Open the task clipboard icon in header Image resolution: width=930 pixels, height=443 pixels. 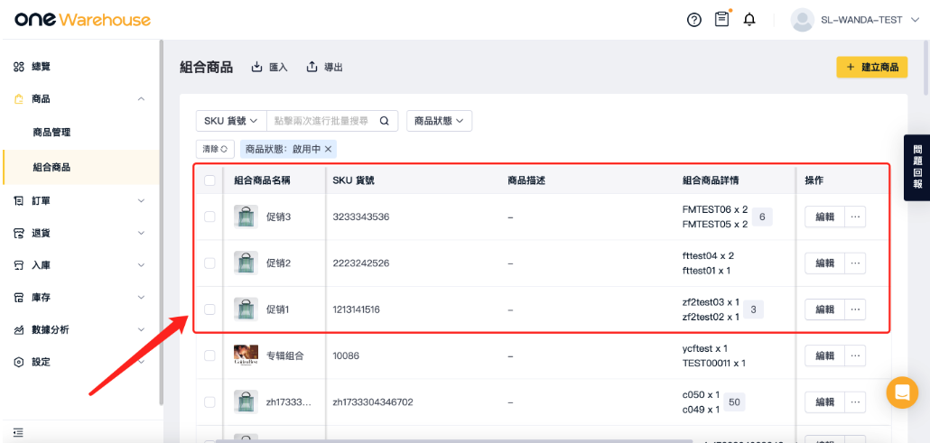click(x=721, y=20)
